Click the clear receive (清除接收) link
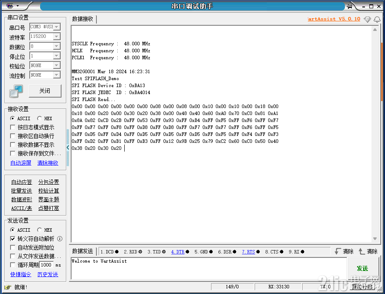This screenshot has height=294, width=385. coord(48,163)
